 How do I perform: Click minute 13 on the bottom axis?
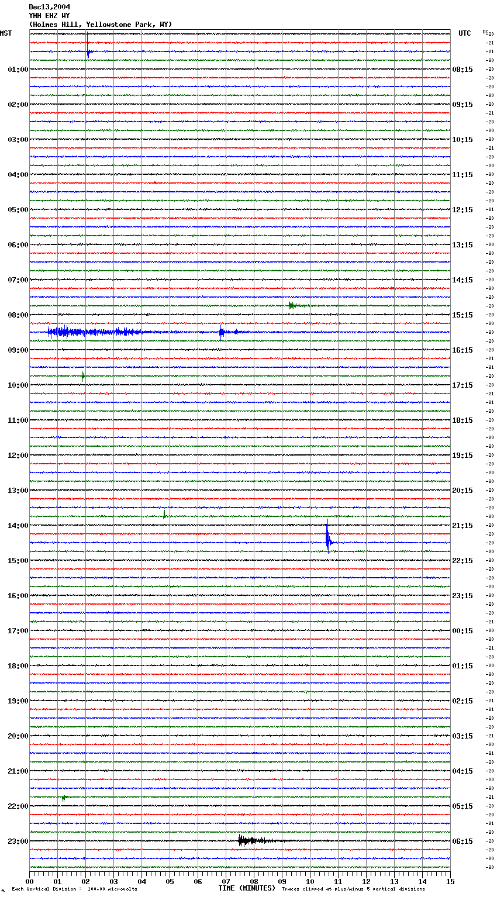(394, 881)
